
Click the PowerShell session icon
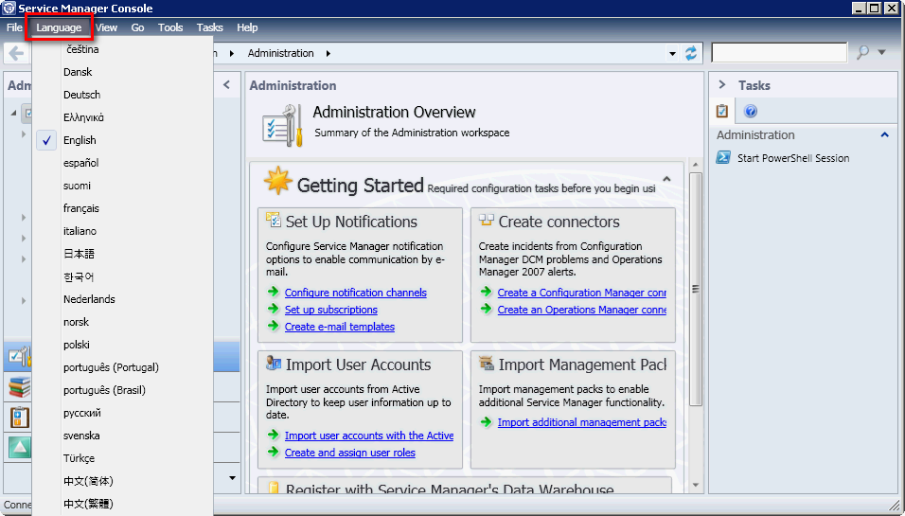coord(723,157)
